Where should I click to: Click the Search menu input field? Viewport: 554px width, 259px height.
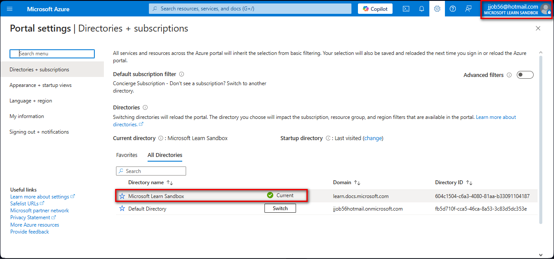tap(52, 54)
